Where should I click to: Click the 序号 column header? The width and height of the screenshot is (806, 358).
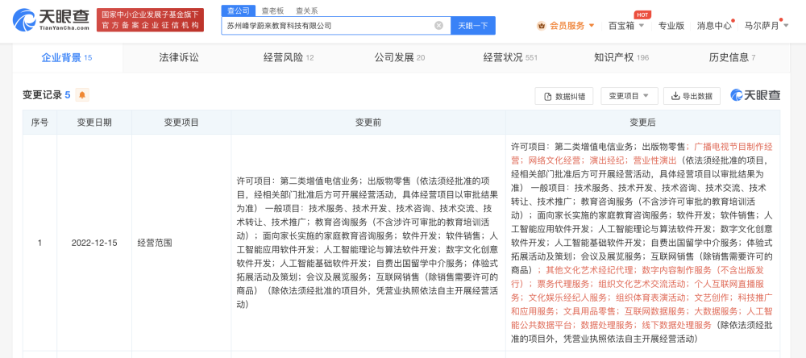39,123
